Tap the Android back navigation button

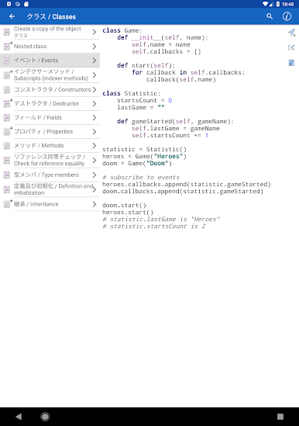point(19,417)
